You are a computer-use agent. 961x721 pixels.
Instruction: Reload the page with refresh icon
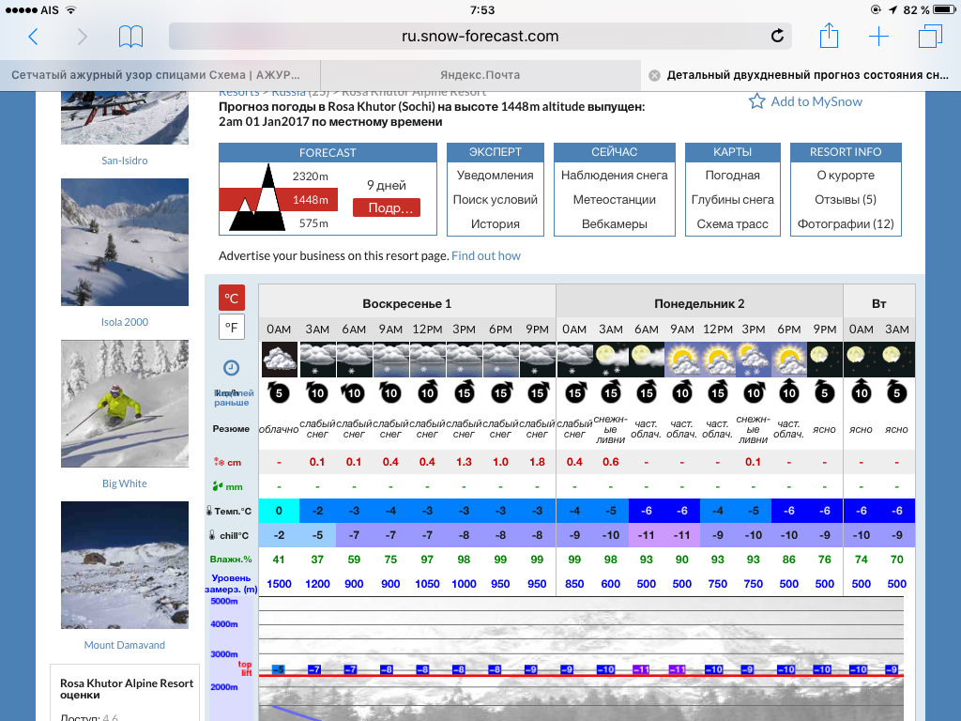777,37
